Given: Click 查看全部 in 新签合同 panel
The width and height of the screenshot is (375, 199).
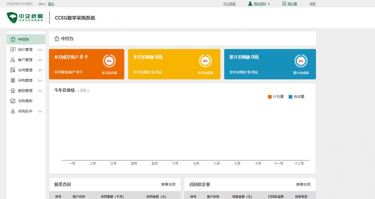Looking at the screenshot, I should [x=168, y=184].
